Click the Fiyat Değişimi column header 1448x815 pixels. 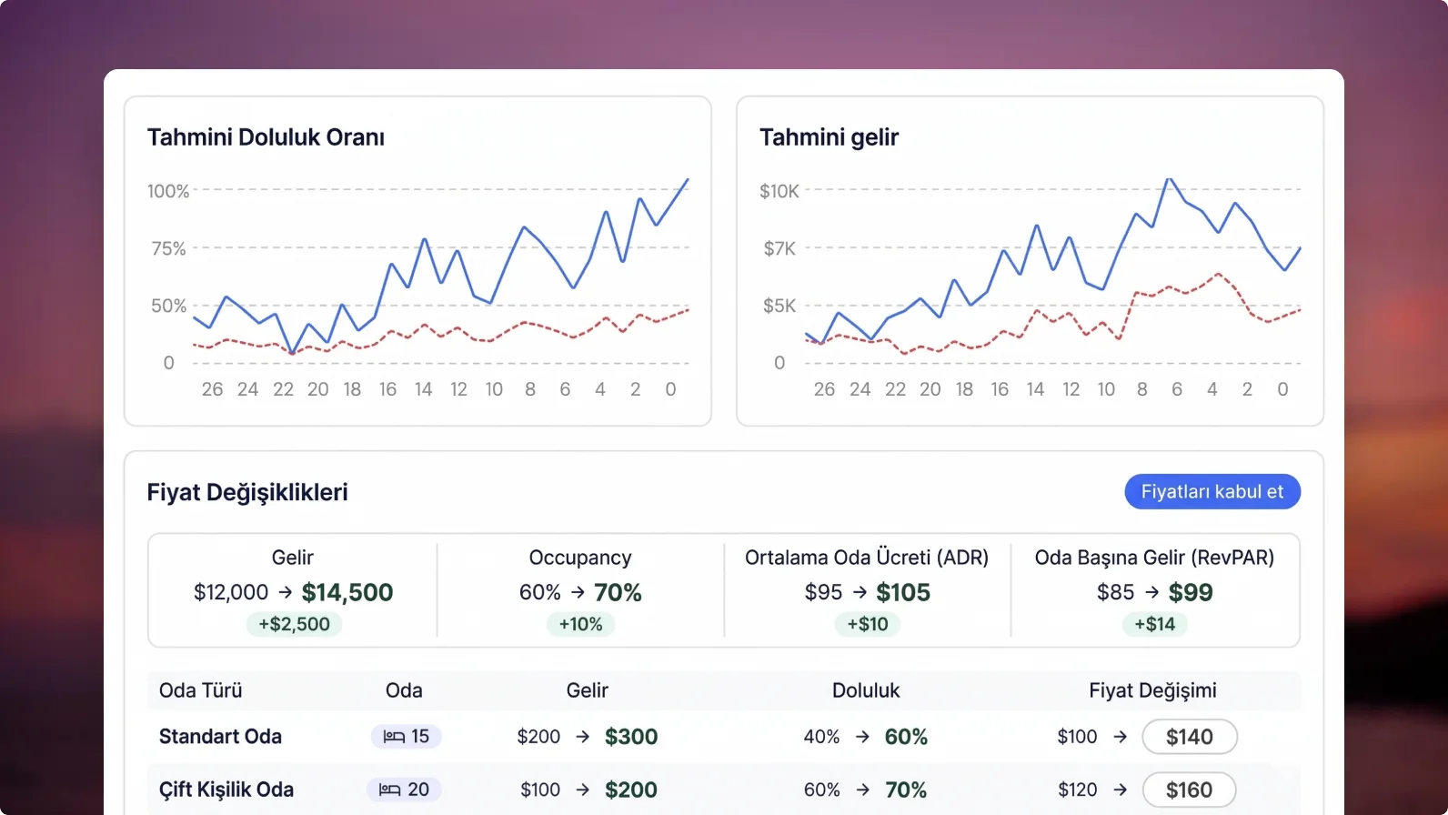pos(1152,690)
